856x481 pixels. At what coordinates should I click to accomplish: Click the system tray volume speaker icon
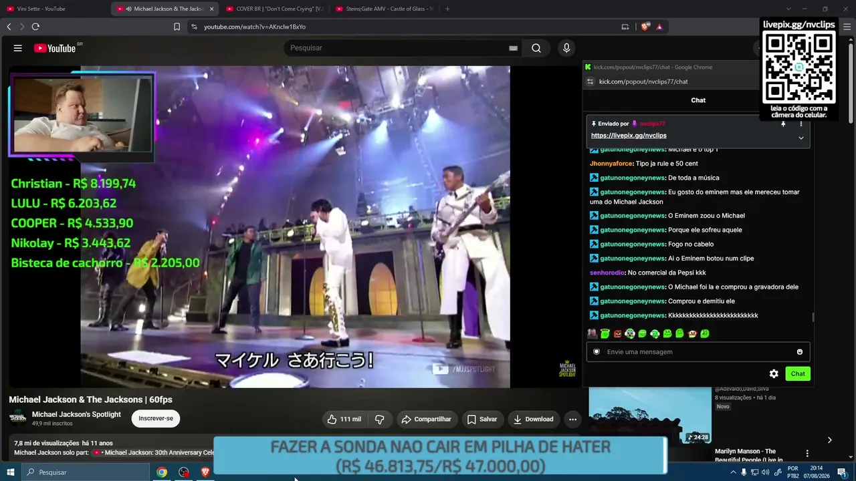click(765, 472)
